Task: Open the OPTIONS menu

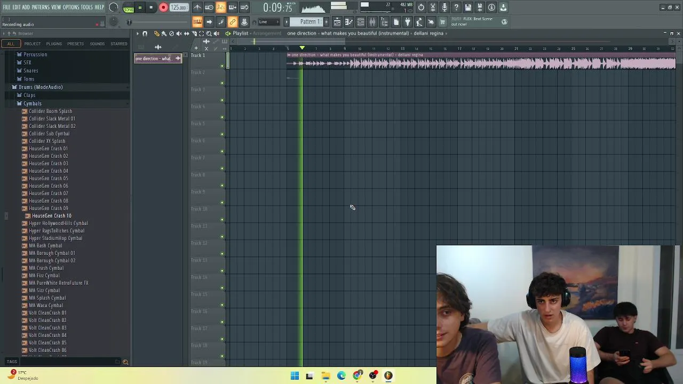Action: tap(71, 7)
